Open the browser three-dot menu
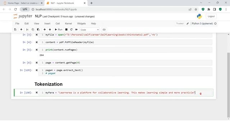This screenshot has width=230, height=129. click(x=226, y=9)
